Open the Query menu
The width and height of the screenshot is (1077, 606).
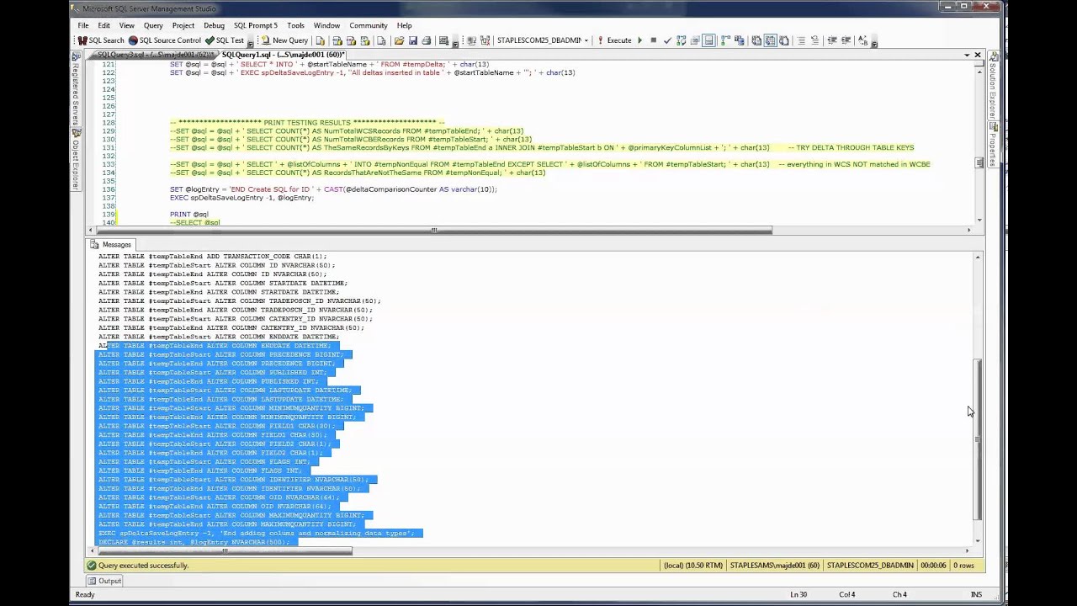pos(153,25)
